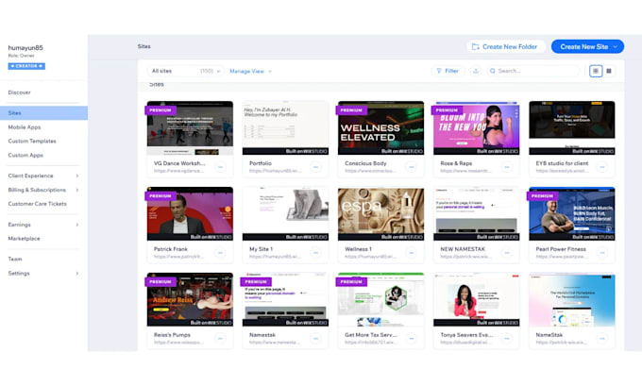Select Sites in sidebar
This screenshot has width=642, height=386.
43,113
